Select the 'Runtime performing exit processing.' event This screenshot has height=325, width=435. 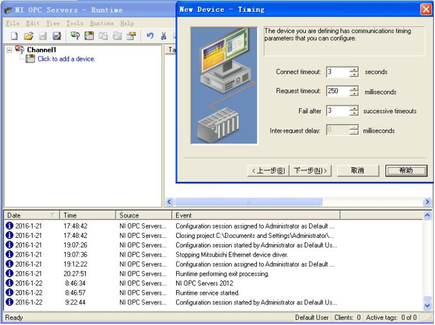click(223, 274)
